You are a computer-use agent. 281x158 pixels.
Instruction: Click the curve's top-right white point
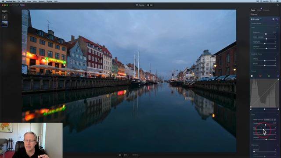pos(278,79)
